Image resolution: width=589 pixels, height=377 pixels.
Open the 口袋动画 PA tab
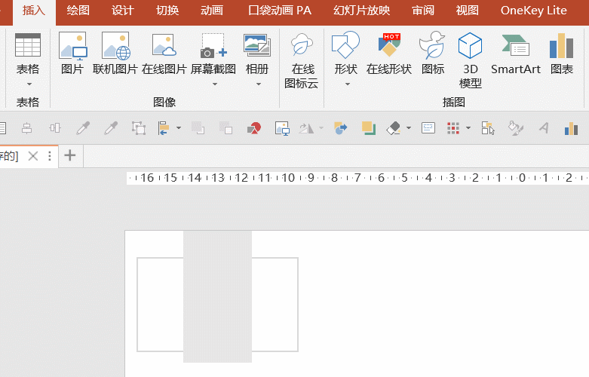tap(280, 11)
